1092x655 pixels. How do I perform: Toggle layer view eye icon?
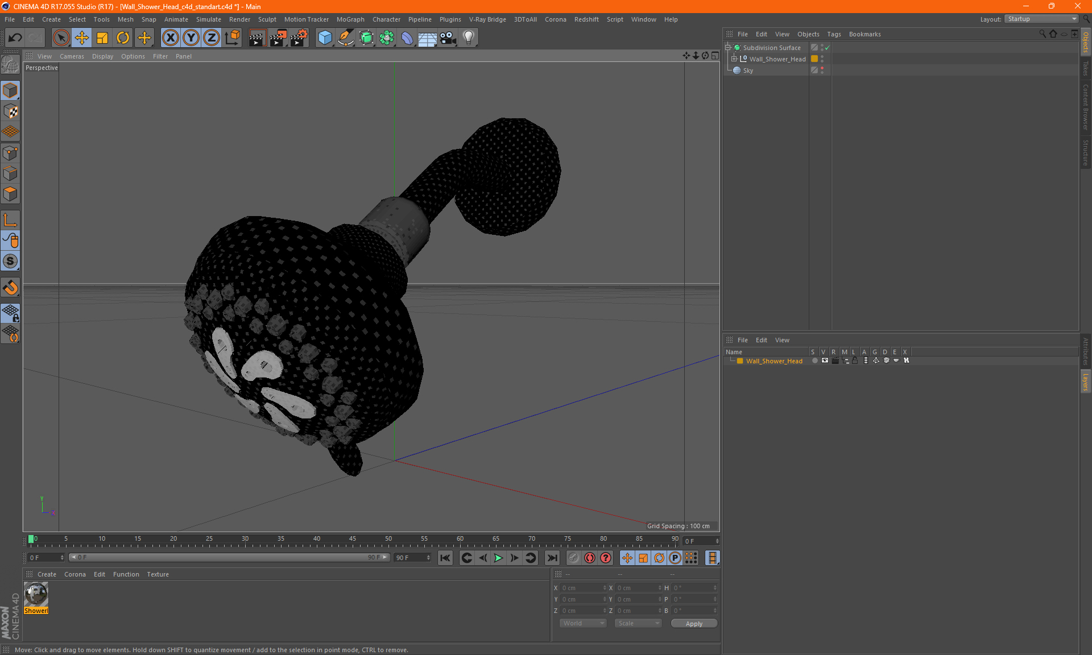[825, 360]
